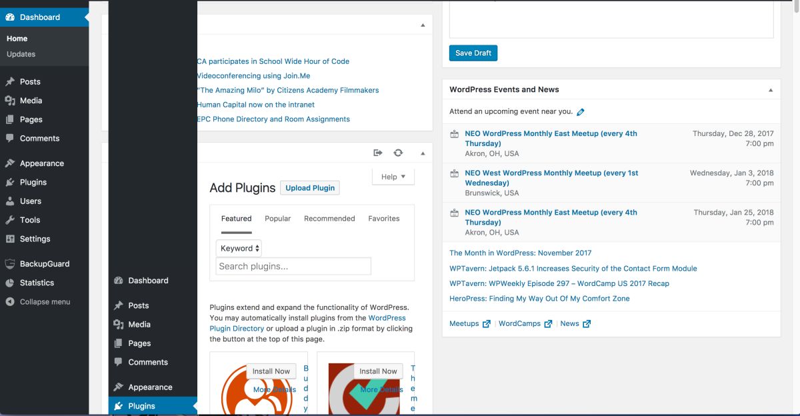Viewport: 800px width, 416px height.
Task: Click the calendar icon beside NEO West WordPress meetup
Action: [455, 173]
